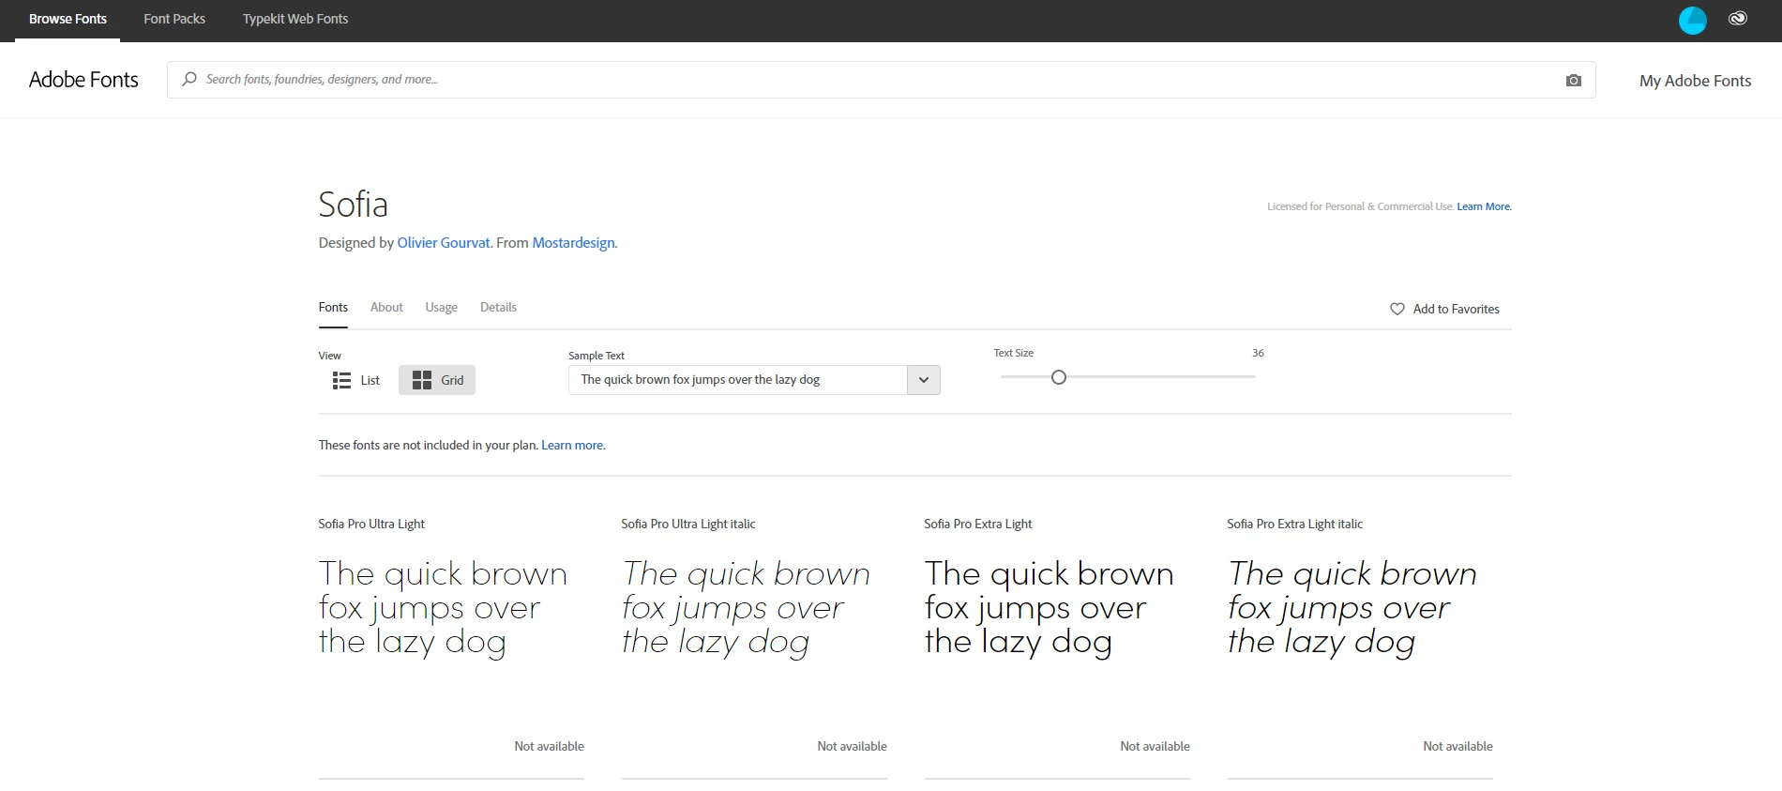Click the user profile avatar icon
The image size is (1782, 791).
[1692, 20]
